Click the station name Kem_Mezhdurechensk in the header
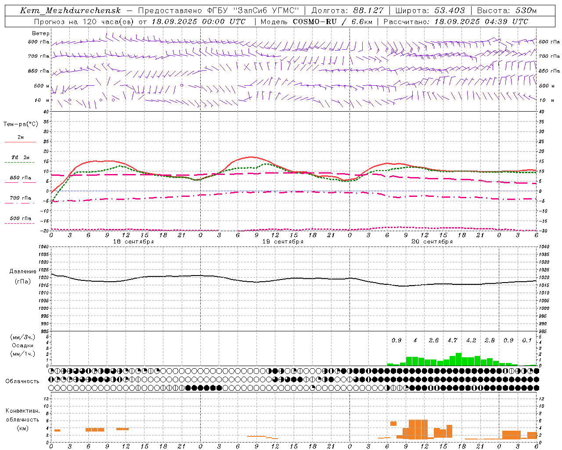562x450 pixels. [x=70, y=11]
